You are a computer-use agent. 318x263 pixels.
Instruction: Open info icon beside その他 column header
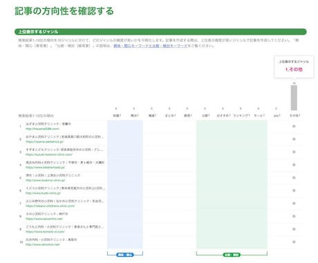point(299,115)
